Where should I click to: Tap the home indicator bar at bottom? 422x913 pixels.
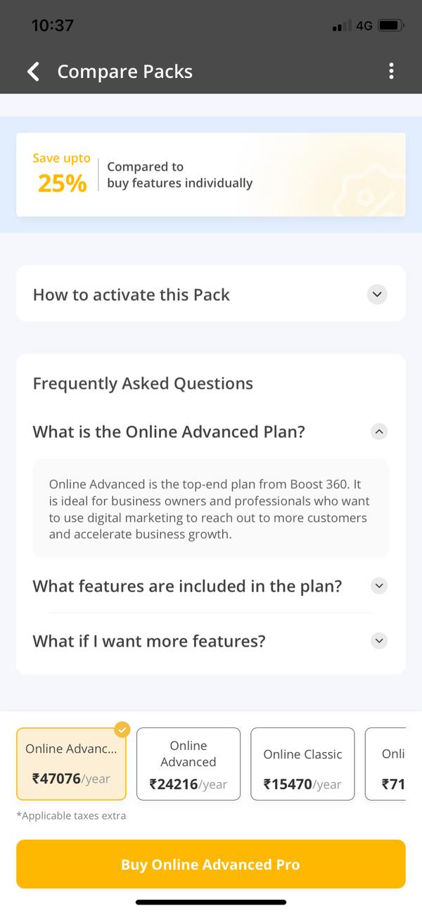[x=211, y=902]
